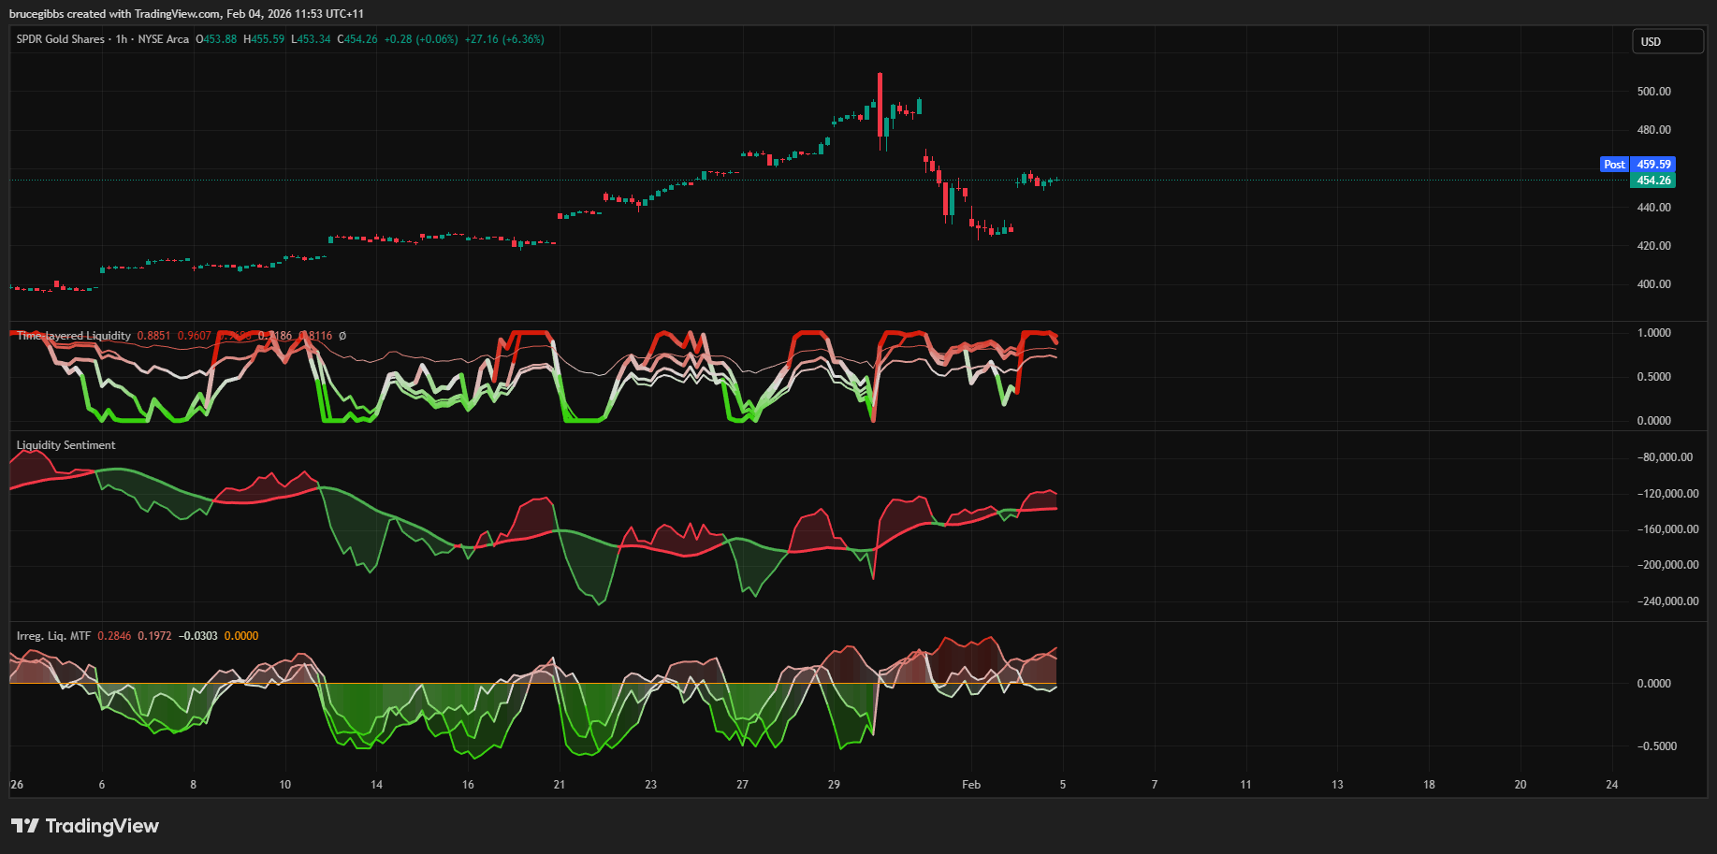
Task: Click the orange 0.0000 value in Irreg. Liq.
Action: [x=241, y=636]
